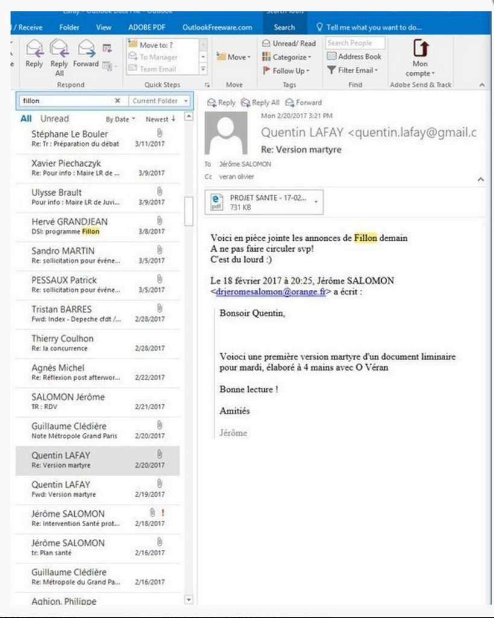Click the Reply button in the reading pane

tap(221, 103)
